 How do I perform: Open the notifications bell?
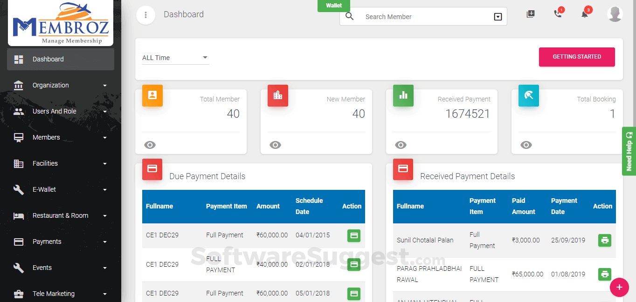pyautogui.click(x=585, y=14)
